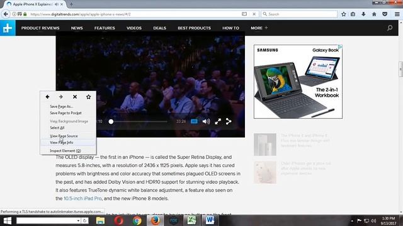The height and width of the screenshot is (226, 403).
Task: Context menu stop X icon
Action: (x=75, y=97)
